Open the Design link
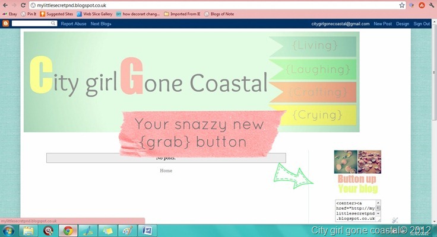 [x=403, y=24]
